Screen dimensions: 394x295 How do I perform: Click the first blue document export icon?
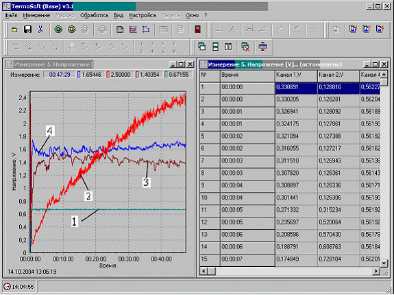point(353,29)
